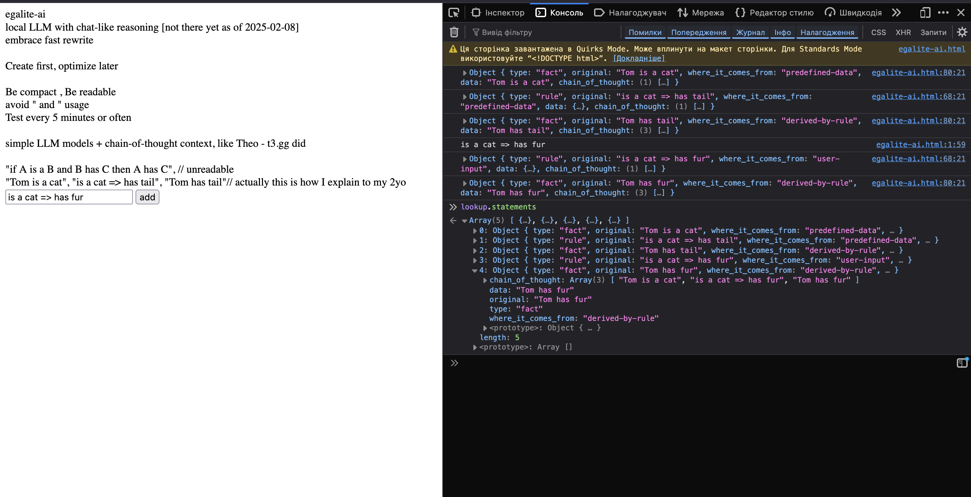
Task: Toggle the Попередження filter
Action: coord(699,32)
